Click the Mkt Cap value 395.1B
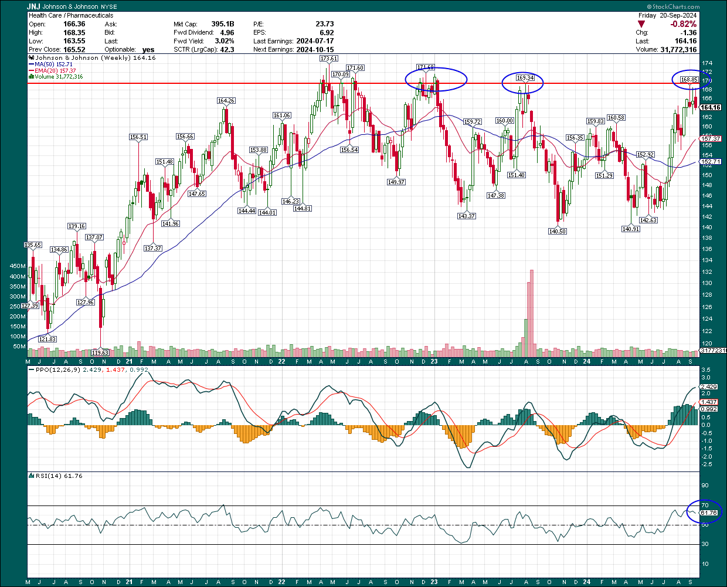Viewport: 727px width, 587px height. coord(223,24)
